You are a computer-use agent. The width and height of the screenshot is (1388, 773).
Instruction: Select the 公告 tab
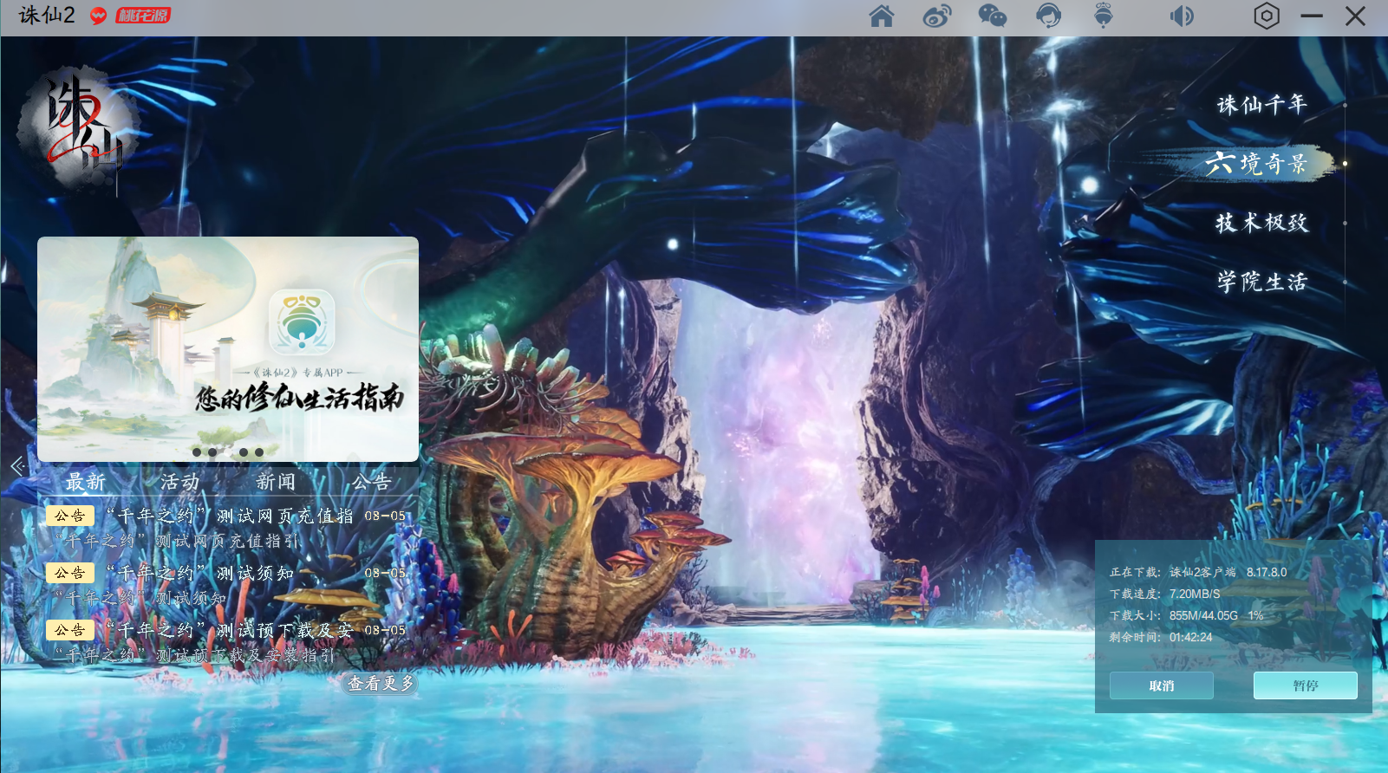pos(371,482)
